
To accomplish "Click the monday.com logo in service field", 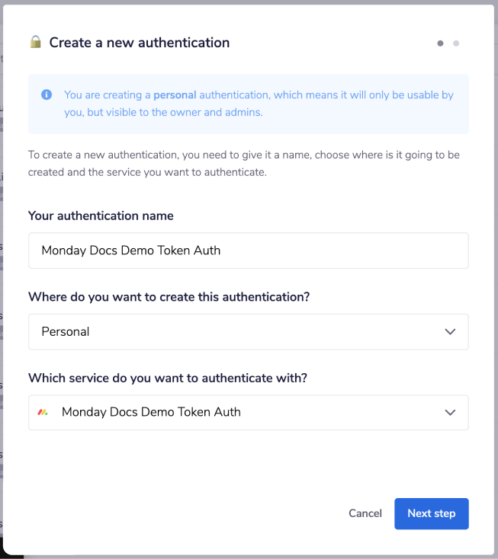I will click(43, 413).
